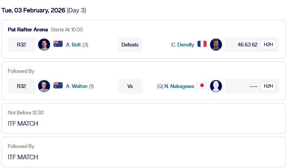Screen dimensions: 288x168
Task: Click the Japanese flag beside N. Nakagawa
Action: [x=202, y=86]
